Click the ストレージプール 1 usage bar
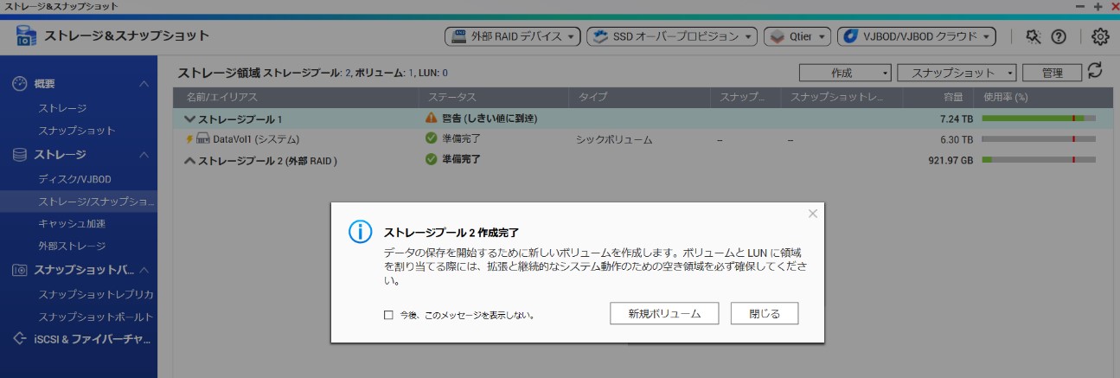Image resolution: width=1120 pixels, height=378 pixels. [x=1039, y=118]
